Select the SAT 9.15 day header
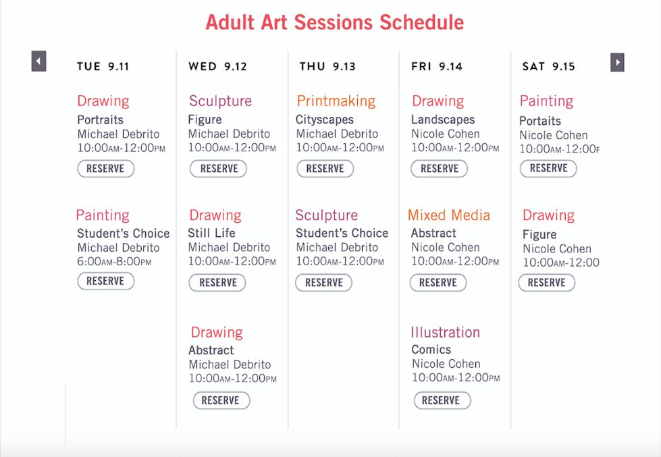The image size is (661, 457). [x=548, y=67]
